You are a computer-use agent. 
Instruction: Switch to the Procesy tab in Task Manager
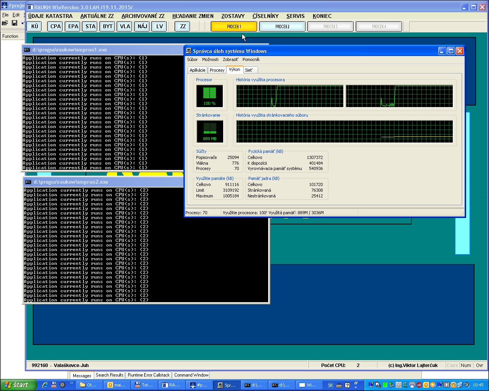click(x=217, y=70)
